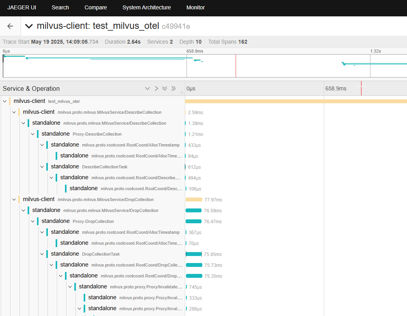This screenshot has width=407, height=316.
Task: Open System Architecture in the navbar
Action: point(147,7)
